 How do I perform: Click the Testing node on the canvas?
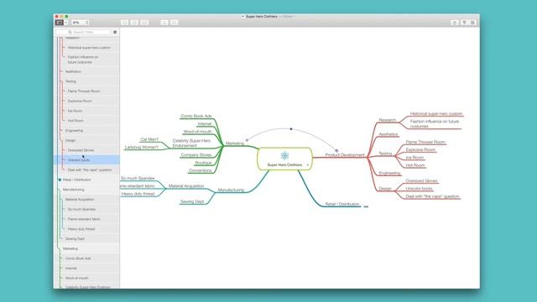tap(385, 154)
